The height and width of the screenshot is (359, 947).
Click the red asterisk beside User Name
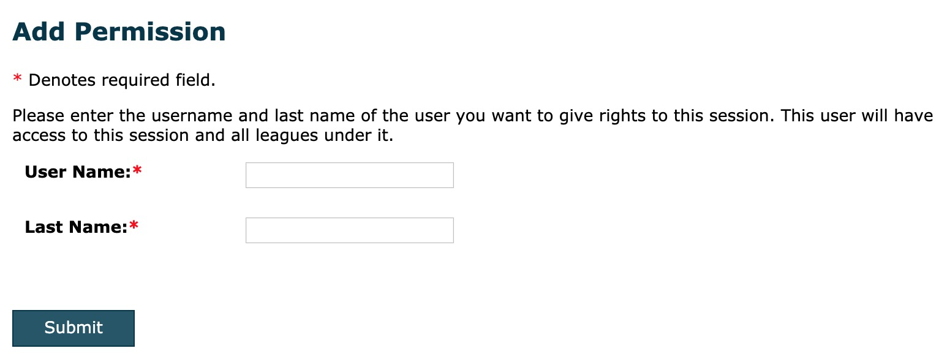coord(138,171)
